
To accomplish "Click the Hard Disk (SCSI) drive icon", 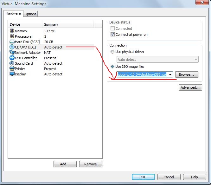I will tap(12, 42).
